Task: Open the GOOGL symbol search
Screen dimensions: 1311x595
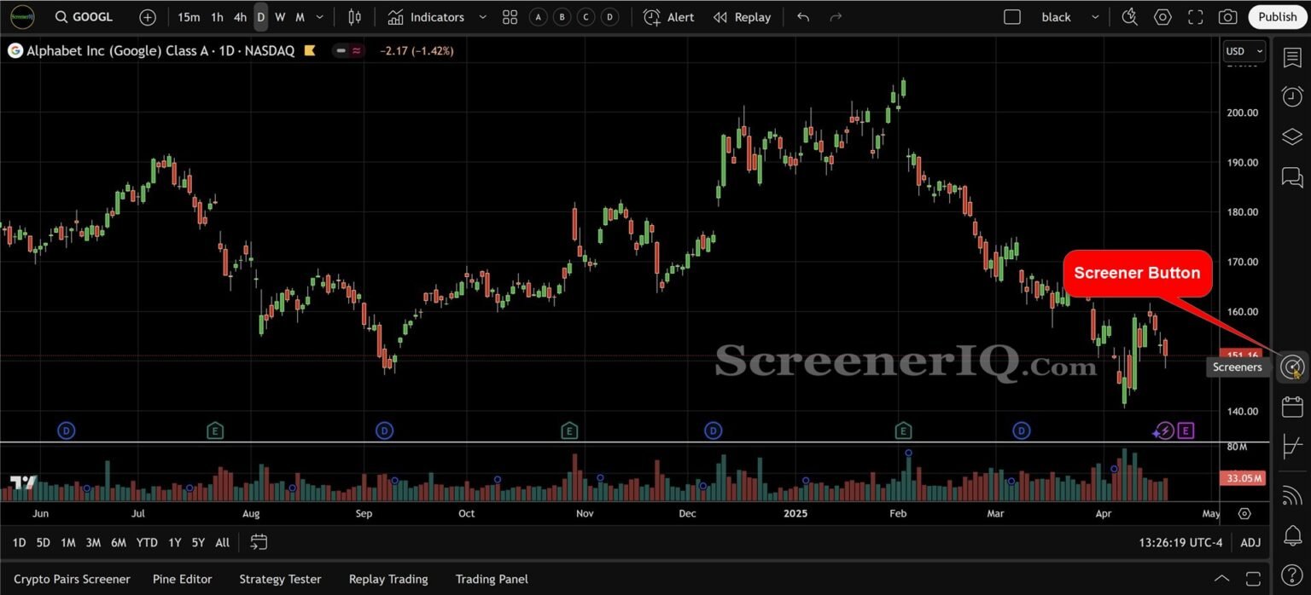Action: pos(84,17)
